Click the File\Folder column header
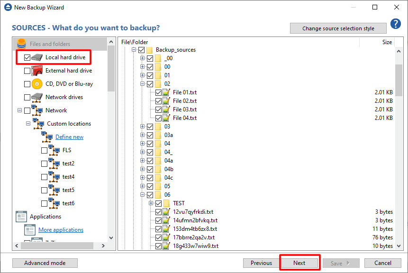Viewport: 408px width, 273px height. point(136,41)
